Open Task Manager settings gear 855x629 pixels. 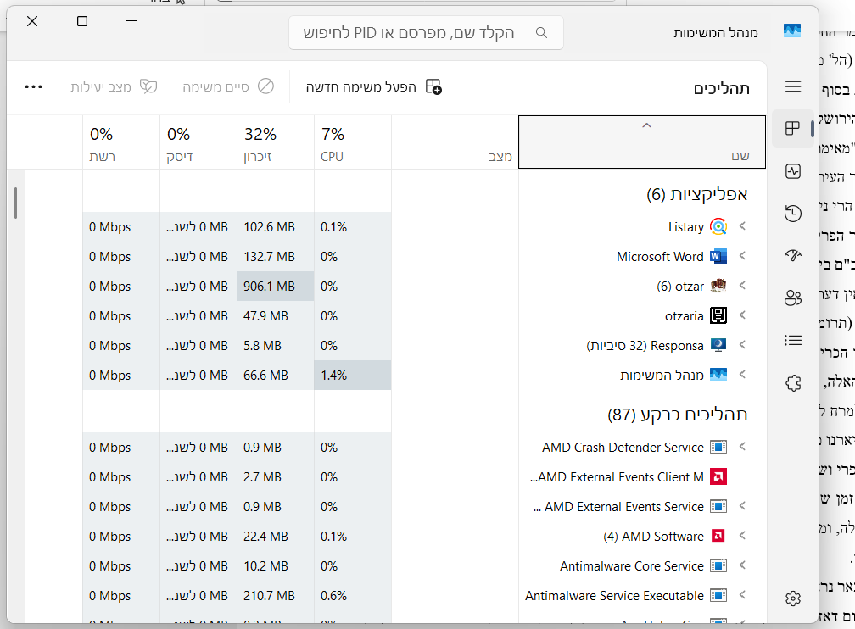coord(793,598)
